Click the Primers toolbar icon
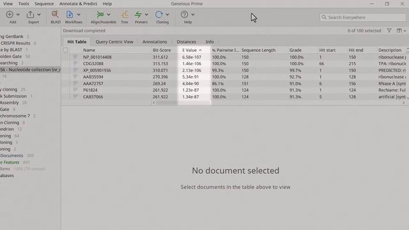The height and width of the screenshot is (230, 409). click(x=138, y=15)
